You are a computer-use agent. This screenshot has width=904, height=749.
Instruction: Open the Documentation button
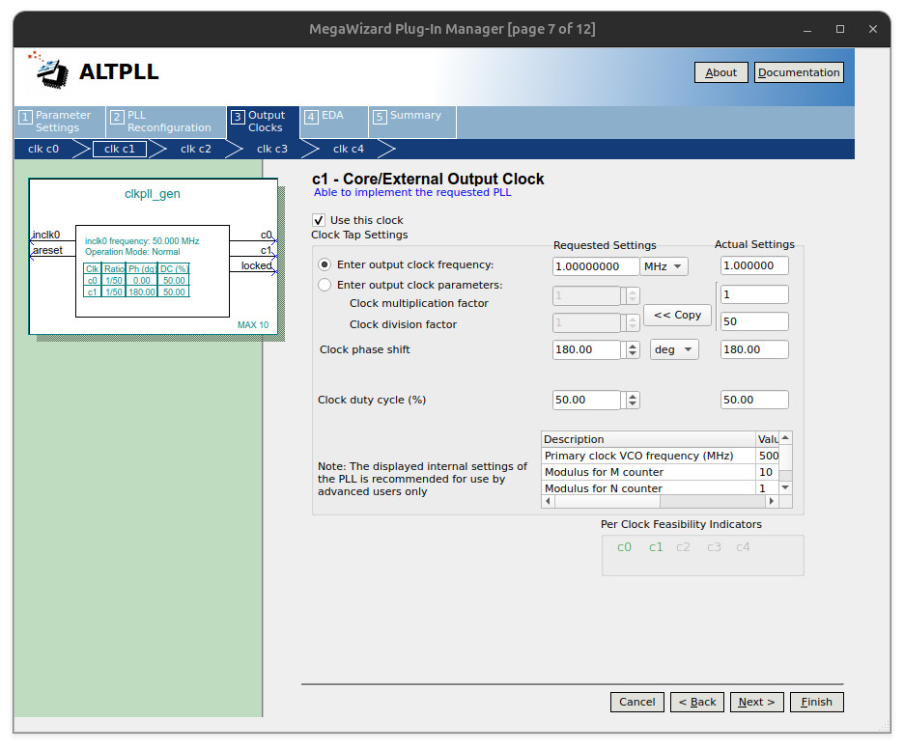click(x=799, y=72)
